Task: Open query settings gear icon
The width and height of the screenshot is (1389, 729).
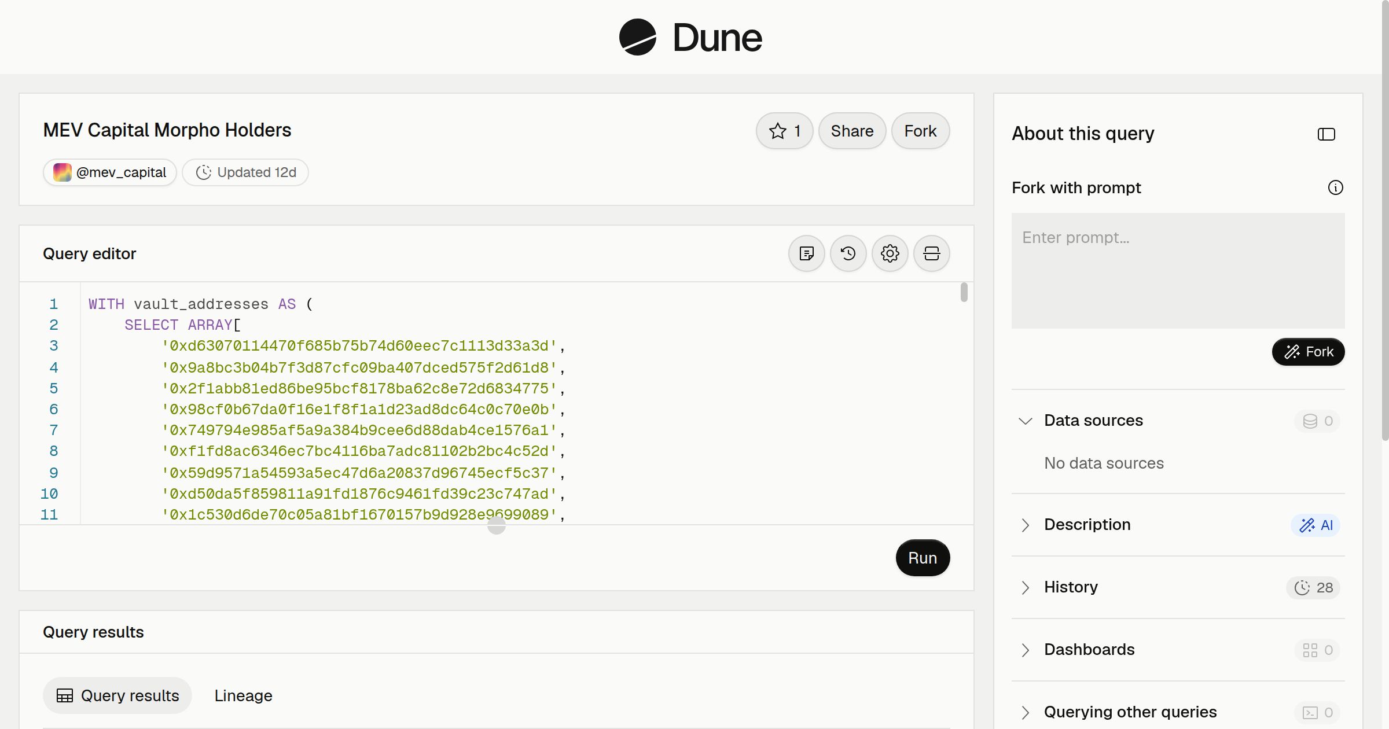Action: click(x=890, y=253)
